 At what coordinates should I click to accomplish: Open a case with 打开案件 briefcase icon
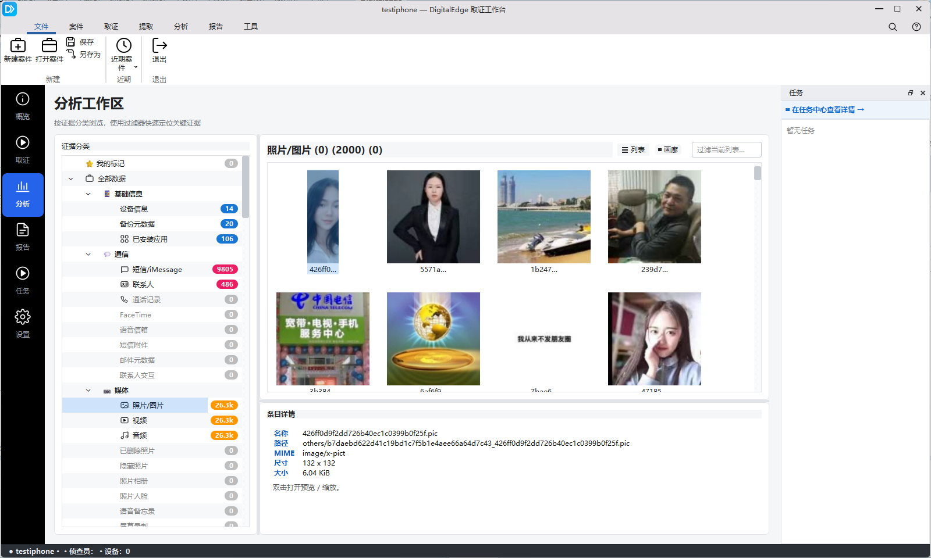pyautogui.click(x=49, y=45)
